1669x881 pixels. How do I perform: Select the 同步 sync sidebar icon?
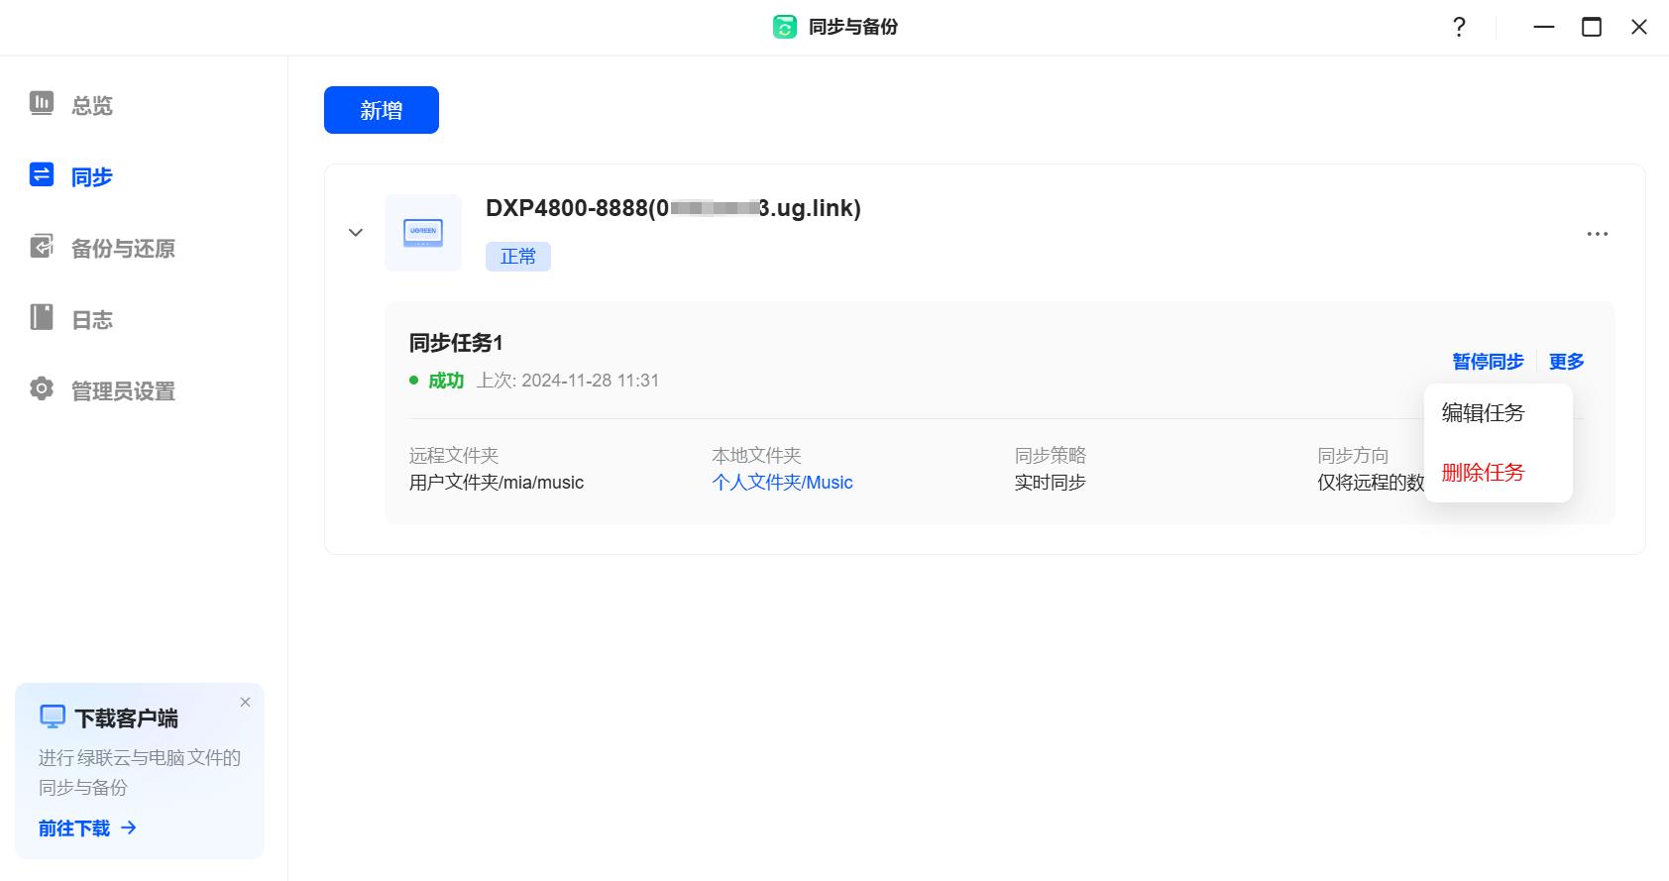coord(42,175)
